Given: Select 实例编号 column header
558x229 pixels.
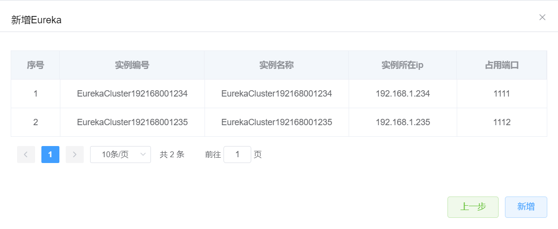Looking at the screenshot, I should click(x=132, y=65).
